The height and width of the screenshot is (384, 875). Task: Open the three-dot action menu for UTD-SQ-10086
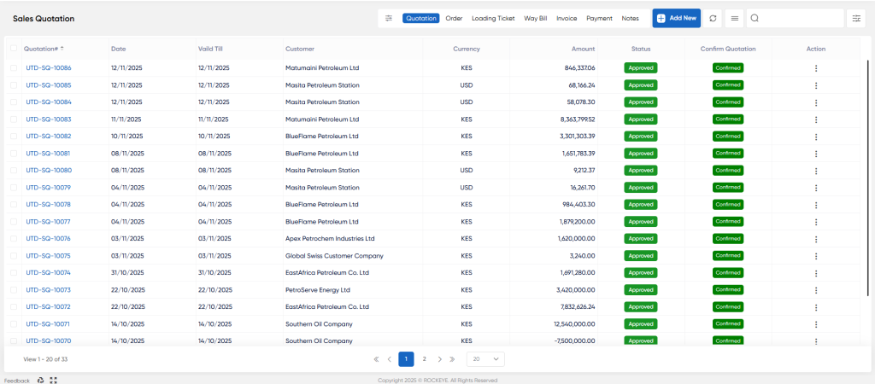click(x=816, y=68)
